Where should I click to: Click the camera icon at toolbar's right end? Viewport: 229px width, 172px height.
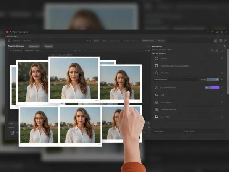[216, 41]
